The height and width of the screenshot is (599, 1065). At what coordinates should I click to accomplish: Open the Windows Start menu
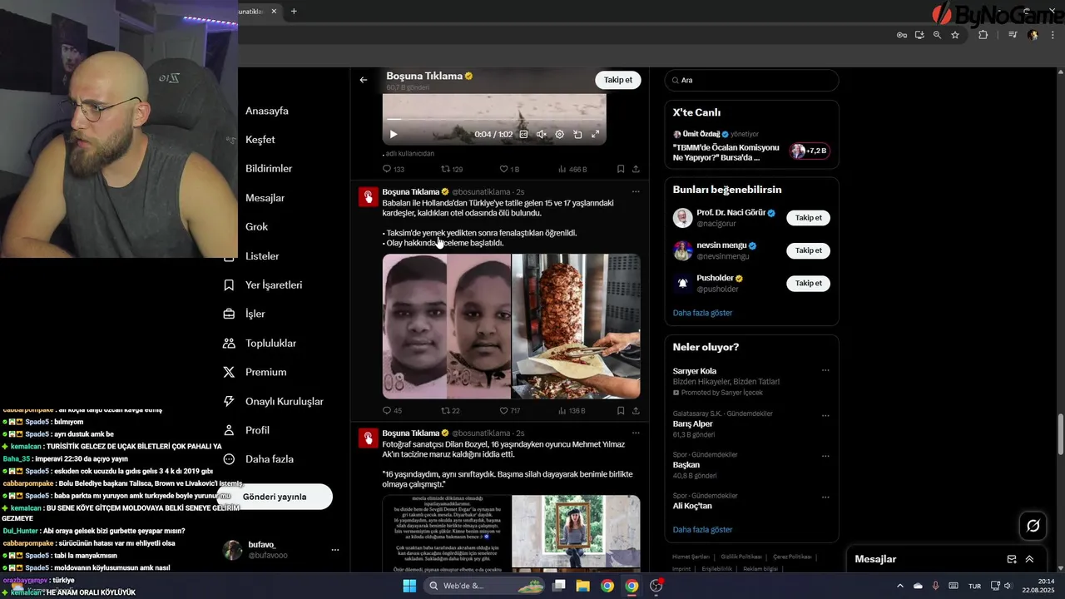click(409, 586)
